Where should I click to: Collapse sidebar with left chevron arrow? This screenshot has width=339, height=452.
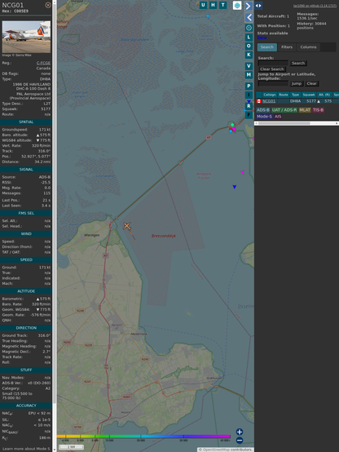(249, 18)
